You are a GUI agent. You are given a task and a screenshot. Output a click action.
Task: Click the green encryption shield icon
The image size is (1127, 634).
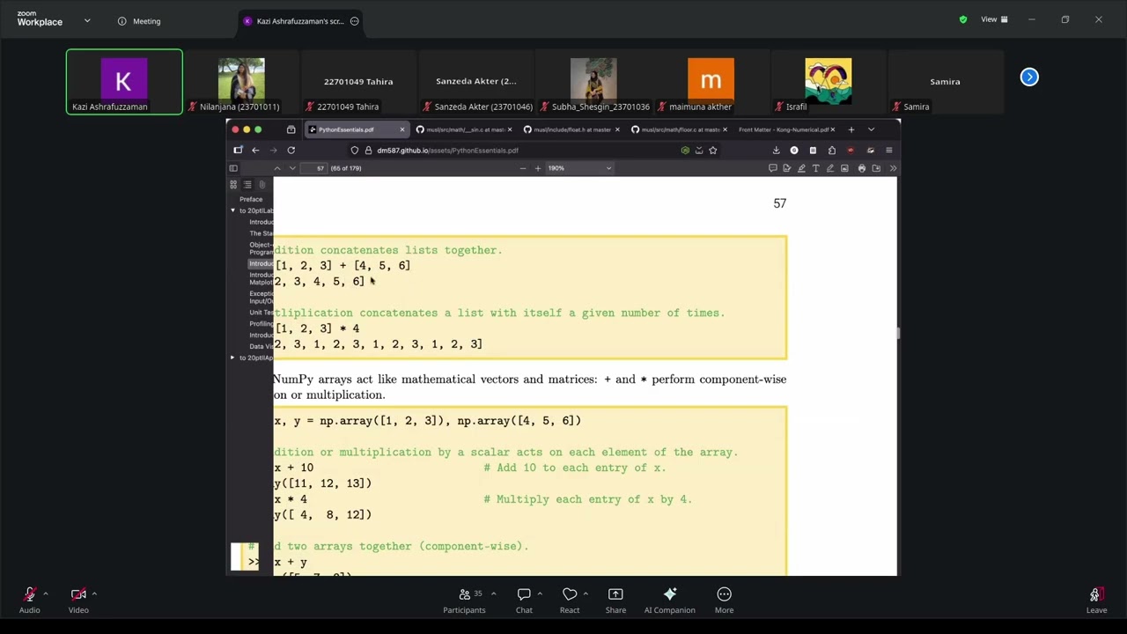pos(962,19)
